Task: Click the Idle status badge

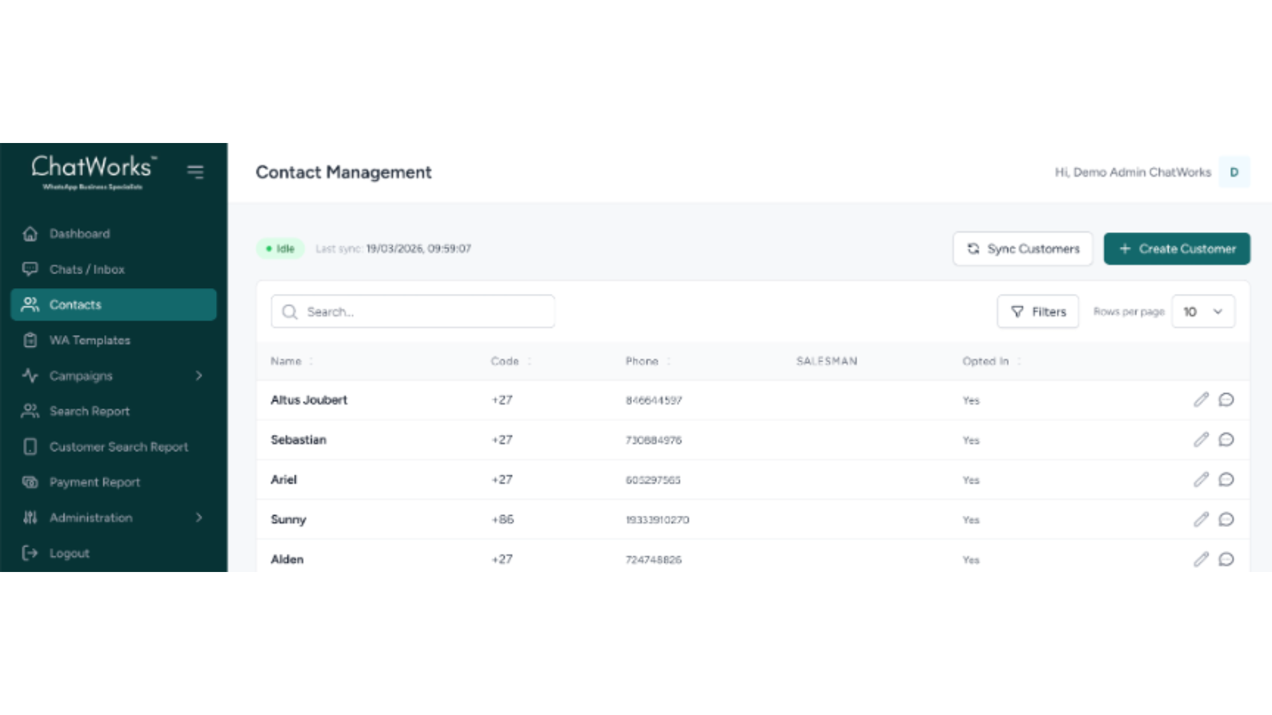Action: point(280,249)
